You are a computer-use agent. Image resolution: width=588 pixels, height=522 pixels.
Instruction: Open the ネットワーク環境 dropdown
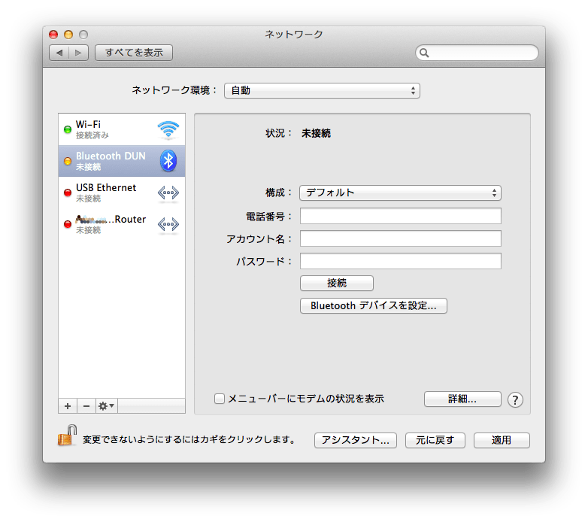(x=321, y=90)
